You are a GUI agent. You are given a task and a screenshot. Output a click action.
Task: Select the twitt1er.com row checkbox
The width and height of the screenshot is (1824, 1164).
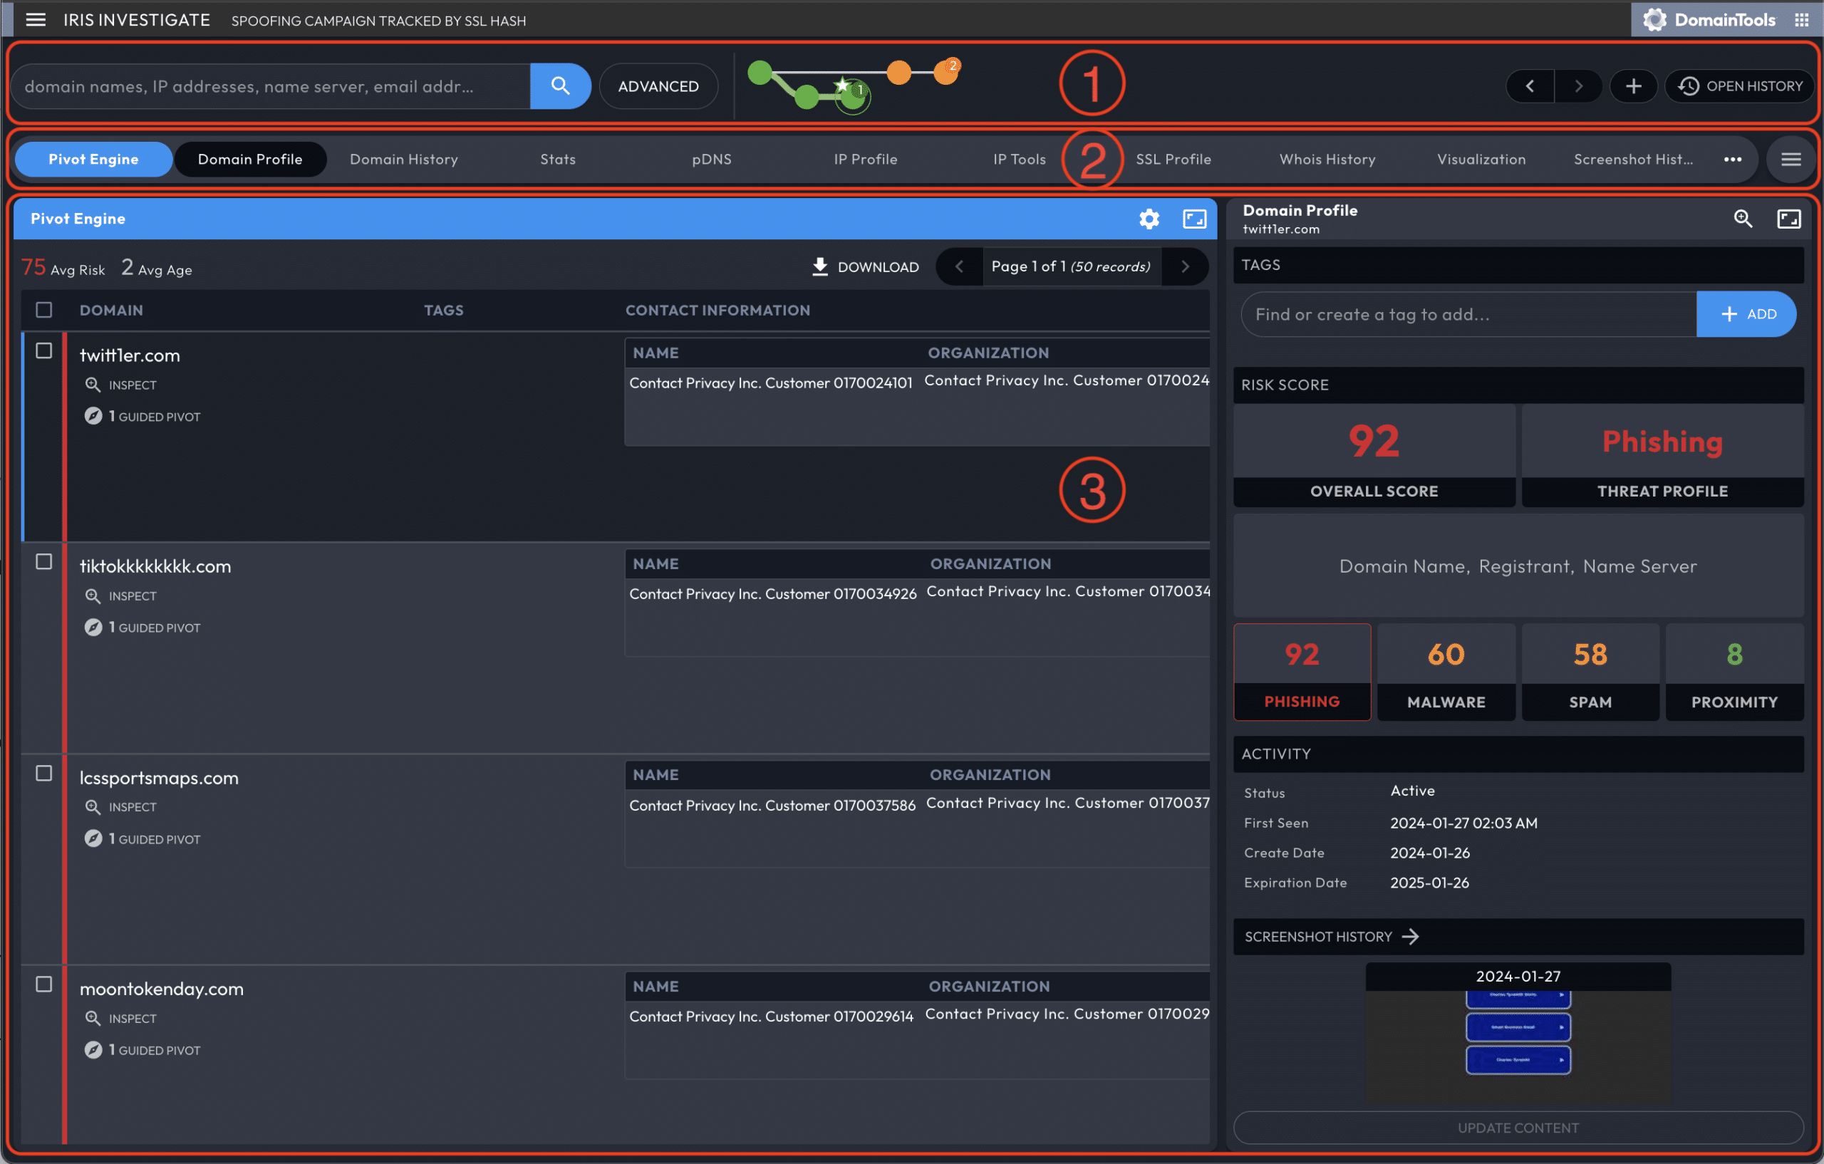click(x=44, y=350)
